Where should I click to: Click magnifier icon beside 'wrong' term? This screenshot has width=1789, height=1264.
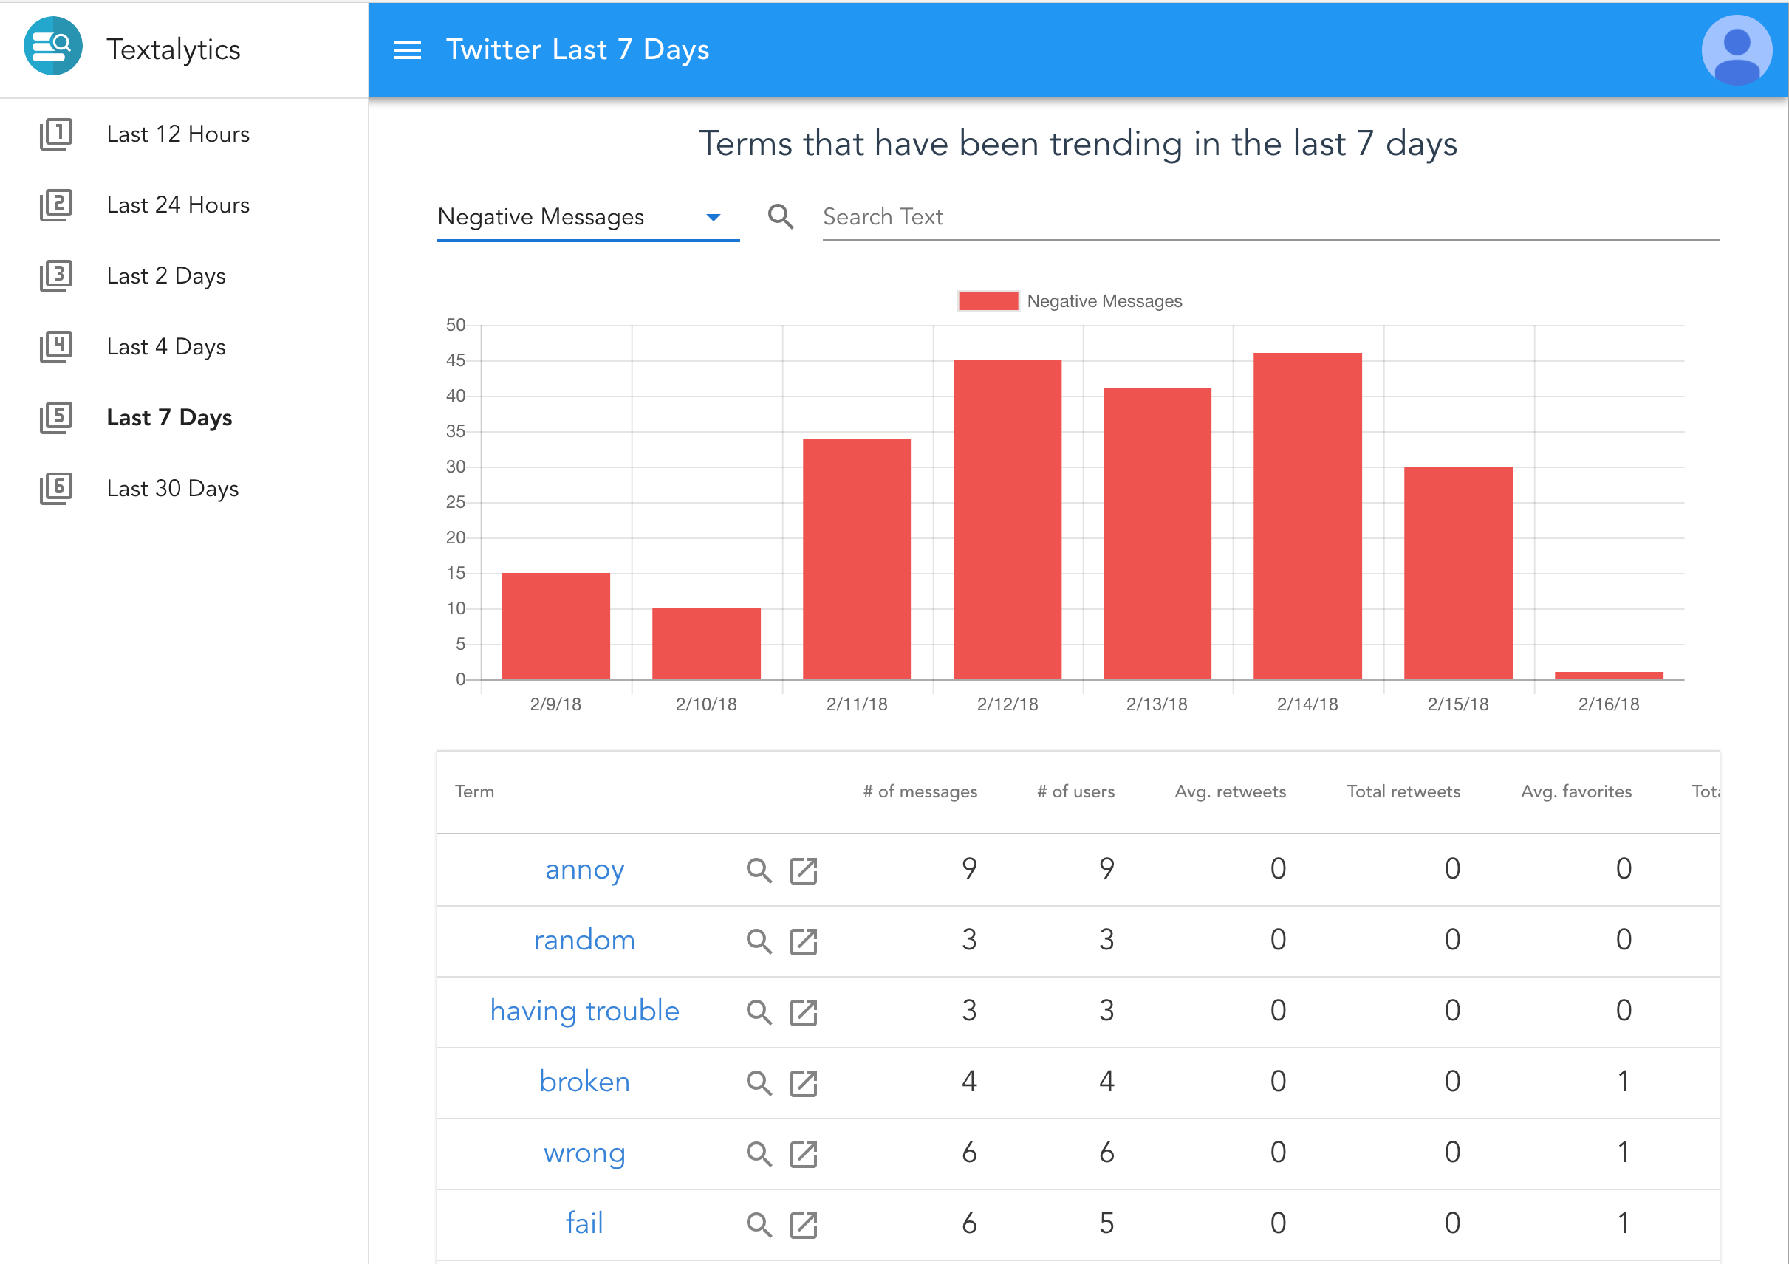pyautogui.click(x=758, y=1153)
